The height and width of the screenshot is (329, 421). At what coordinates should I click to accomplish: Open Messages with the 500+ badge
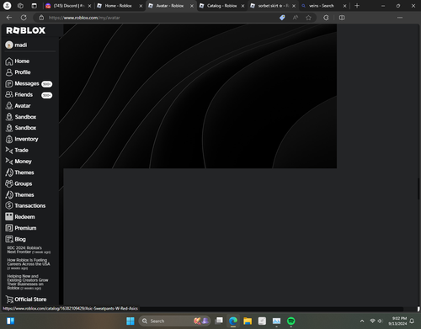[29, 83]
